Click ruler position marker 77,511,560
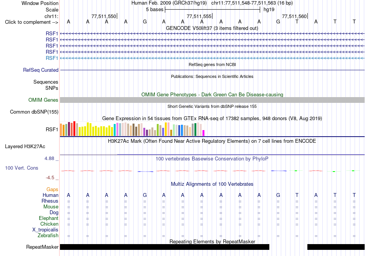 [x=294, y=16]
